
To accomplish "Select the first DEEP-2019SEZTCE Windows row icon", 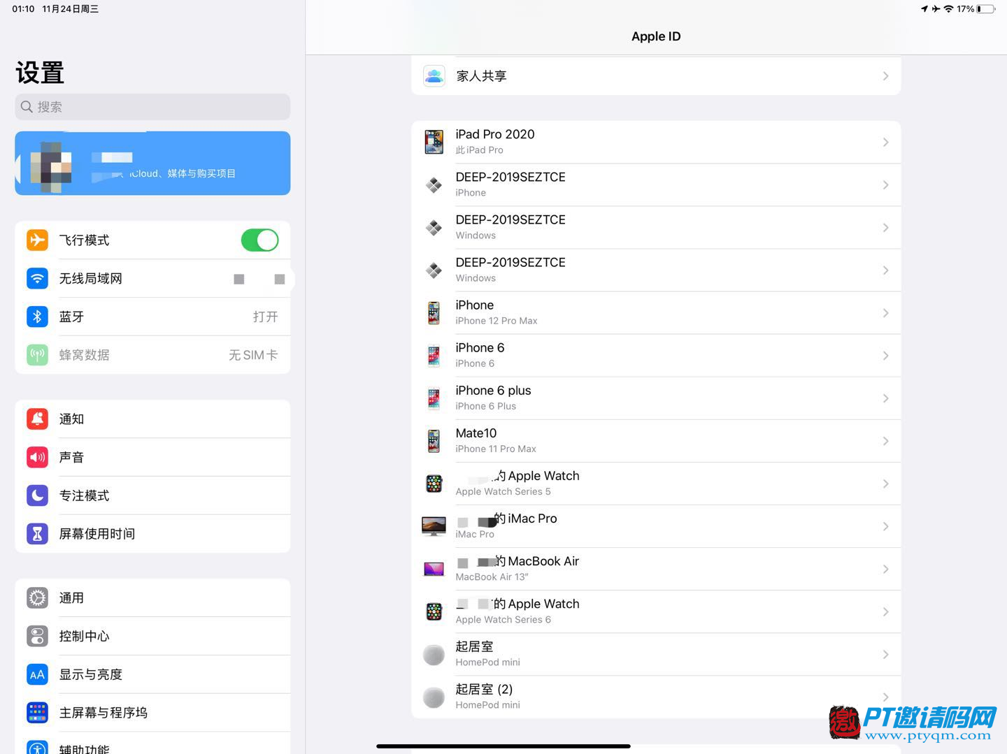I will [434, 228].
